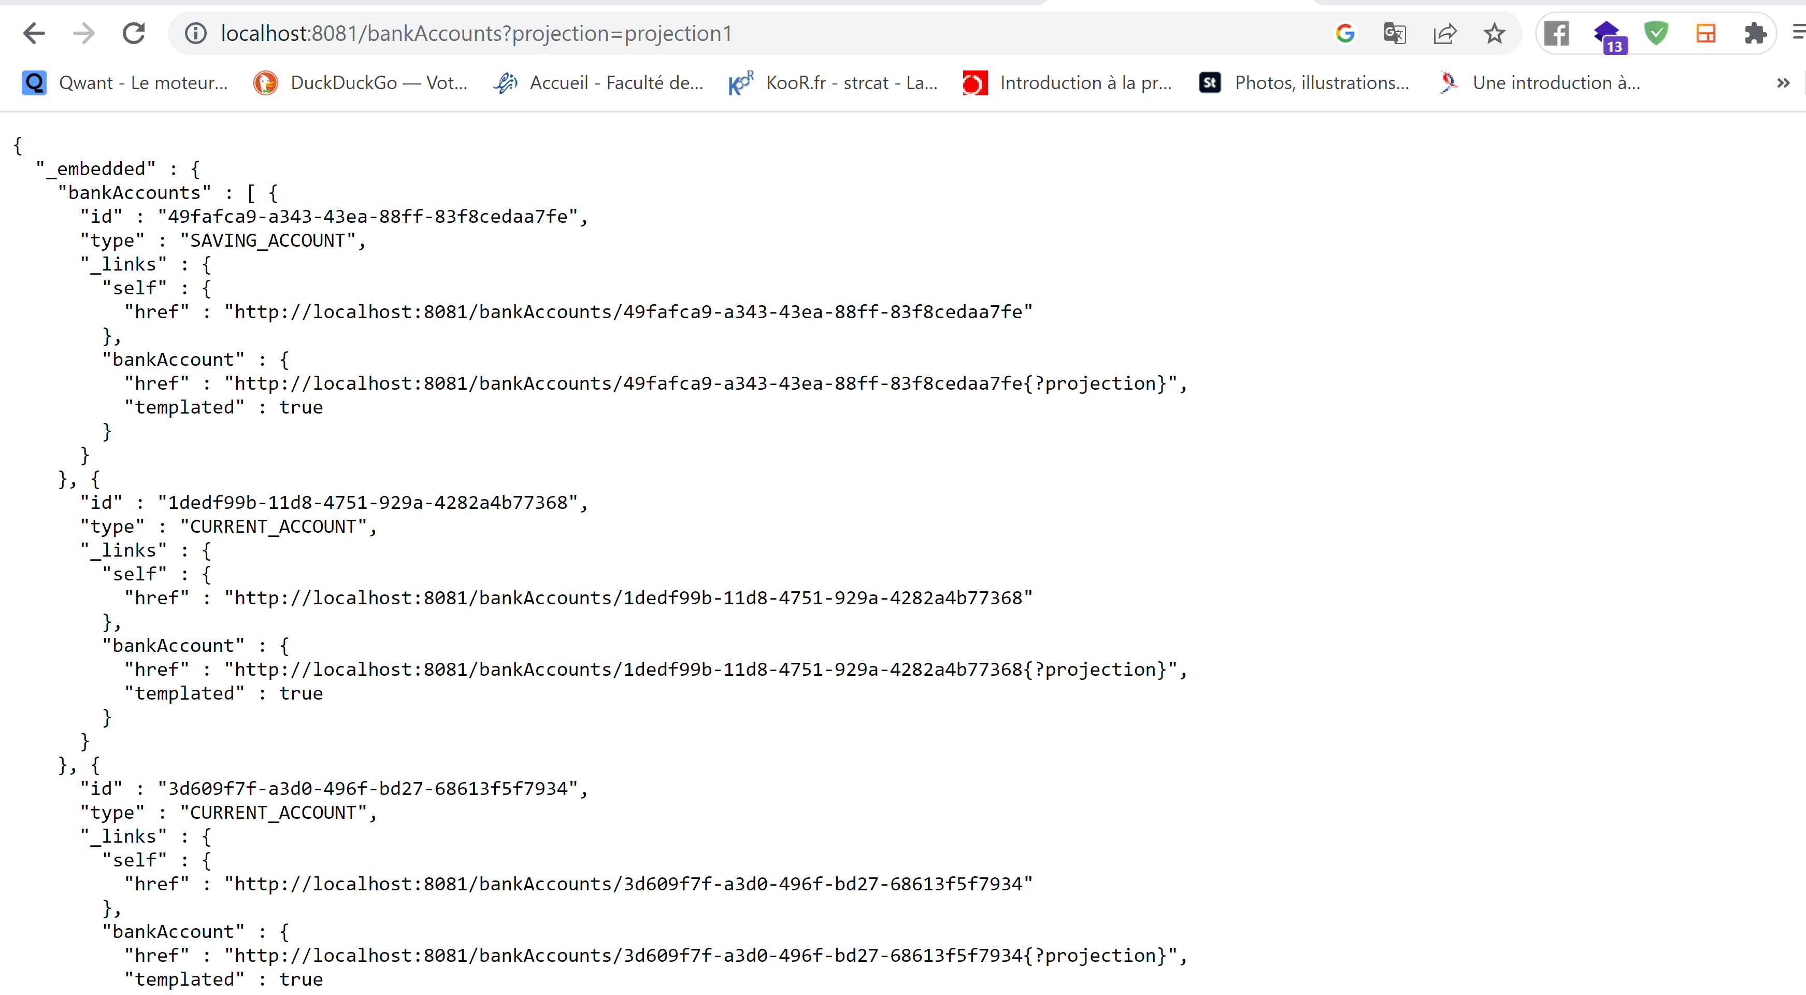
Task: Open site information icon in address bar
Action: tap(196, 33)
